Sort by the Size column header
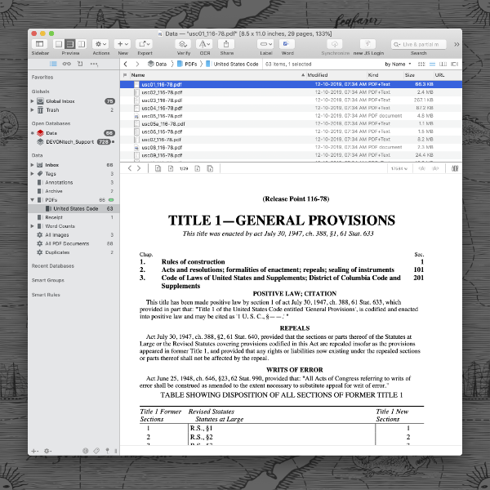The height and width of the screenshot is (490, 490). [x=418, y=75]
